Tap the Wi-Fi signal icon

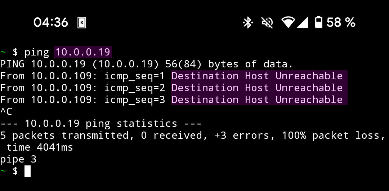(288, 23)
